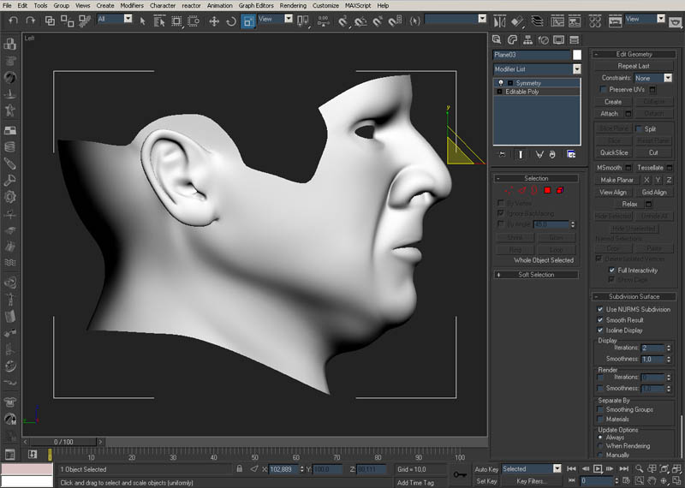Screen dimensions: 685x488
Task: Switch to Element sub-object selection mode
Action: pos(559,190)
